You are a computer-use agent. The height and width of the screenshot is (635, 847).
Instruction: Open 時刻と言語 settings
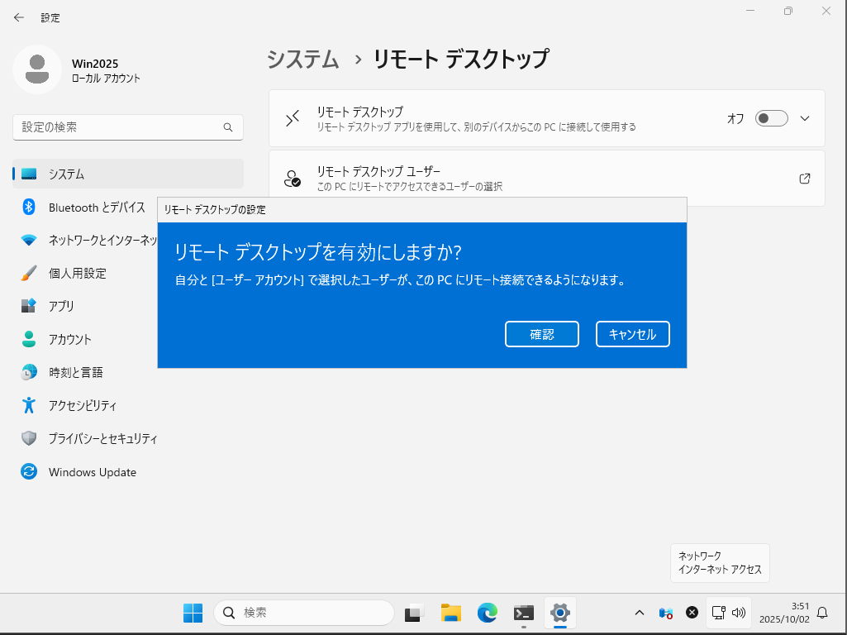[75, 372]
